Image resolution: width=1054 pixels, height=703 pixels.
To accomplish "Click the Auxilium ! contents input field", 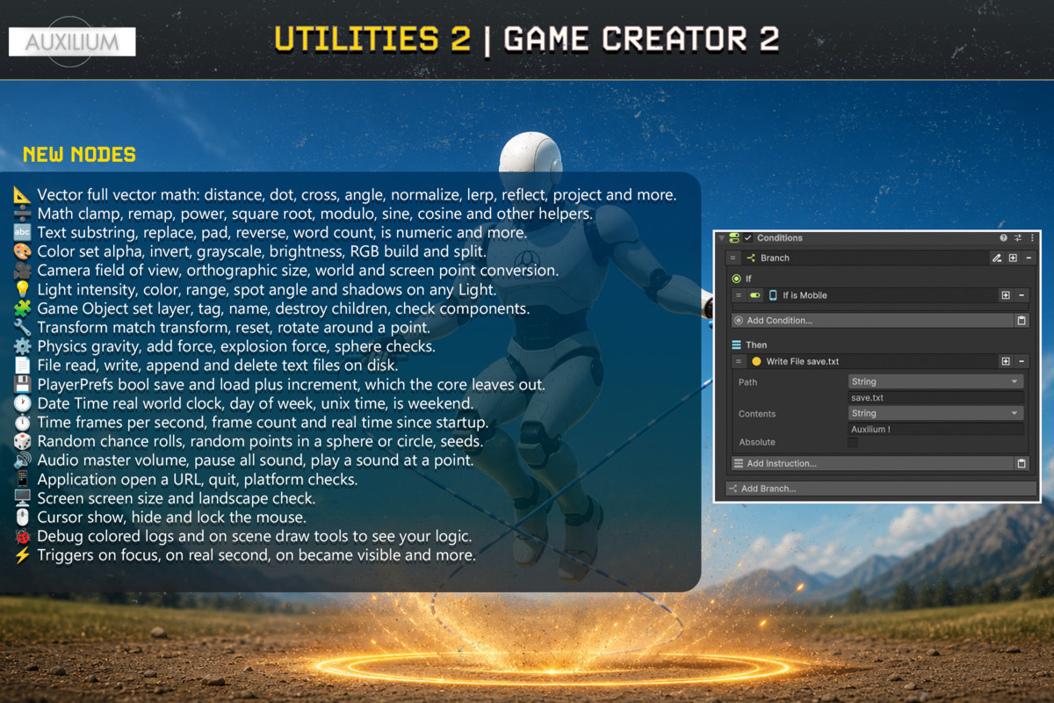I will click(936, 429).
